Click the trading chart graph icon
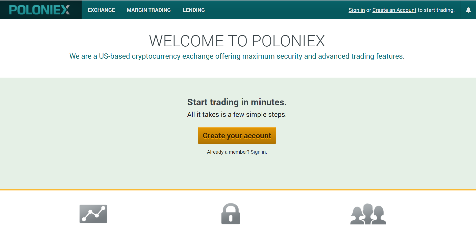The width and height of the screenshot is (476, 232). pos(93,214)
